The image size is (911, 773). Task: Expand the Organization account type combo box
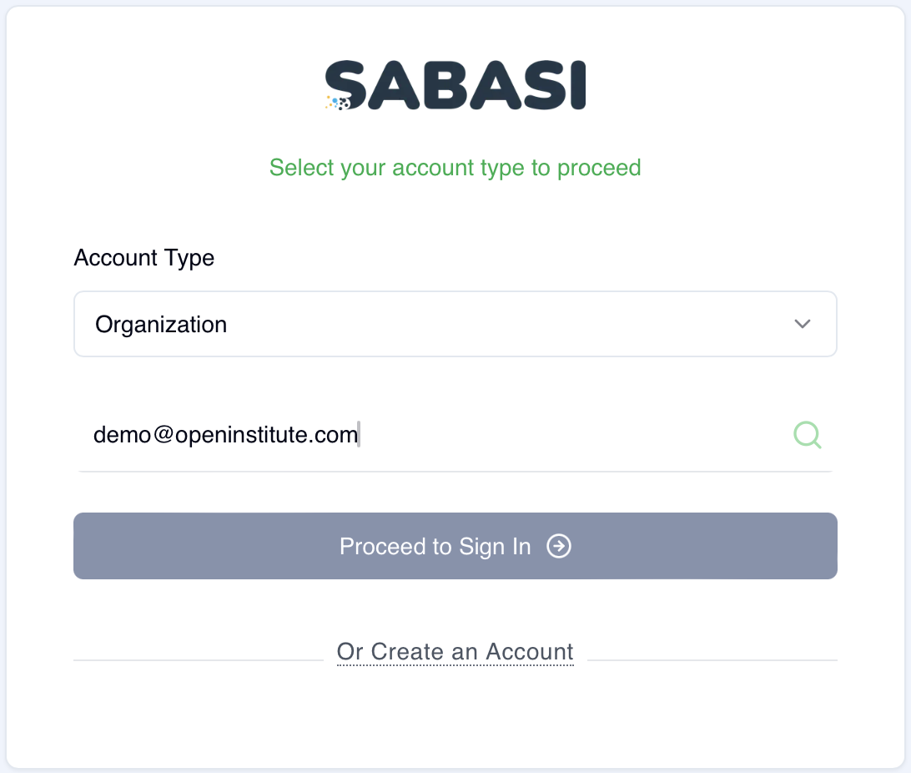click(455, 324)
